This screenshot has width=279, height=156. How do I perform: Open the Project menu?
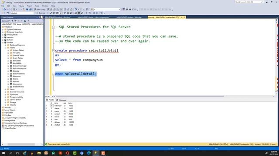point(30,6)
